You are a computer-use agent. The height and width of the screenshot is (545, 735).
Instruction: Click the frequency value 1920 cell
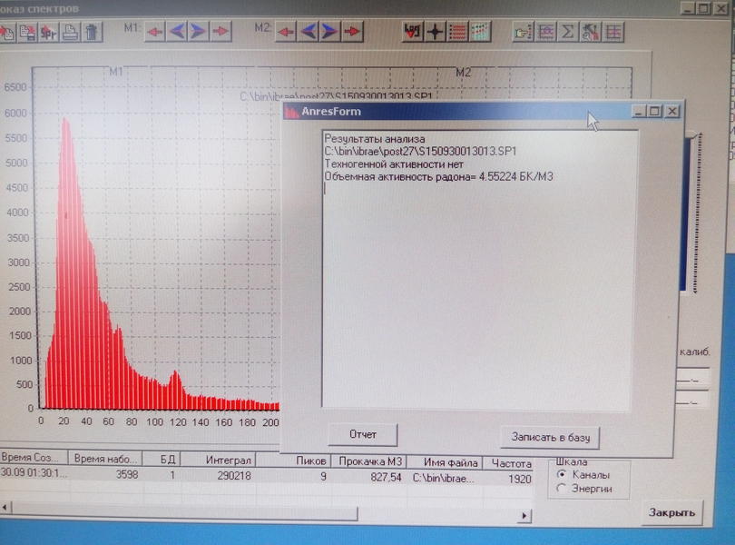(x=508, y=479)
